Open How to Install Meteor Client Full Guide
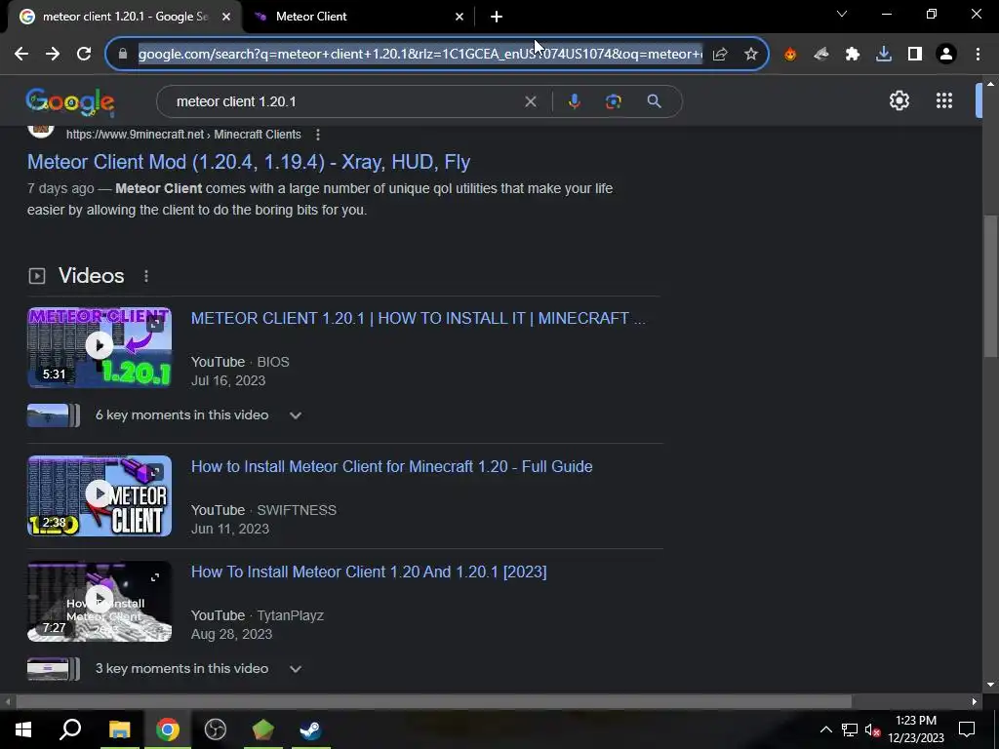Viewport: 999px width, 749px height. [x=392, y=467]
